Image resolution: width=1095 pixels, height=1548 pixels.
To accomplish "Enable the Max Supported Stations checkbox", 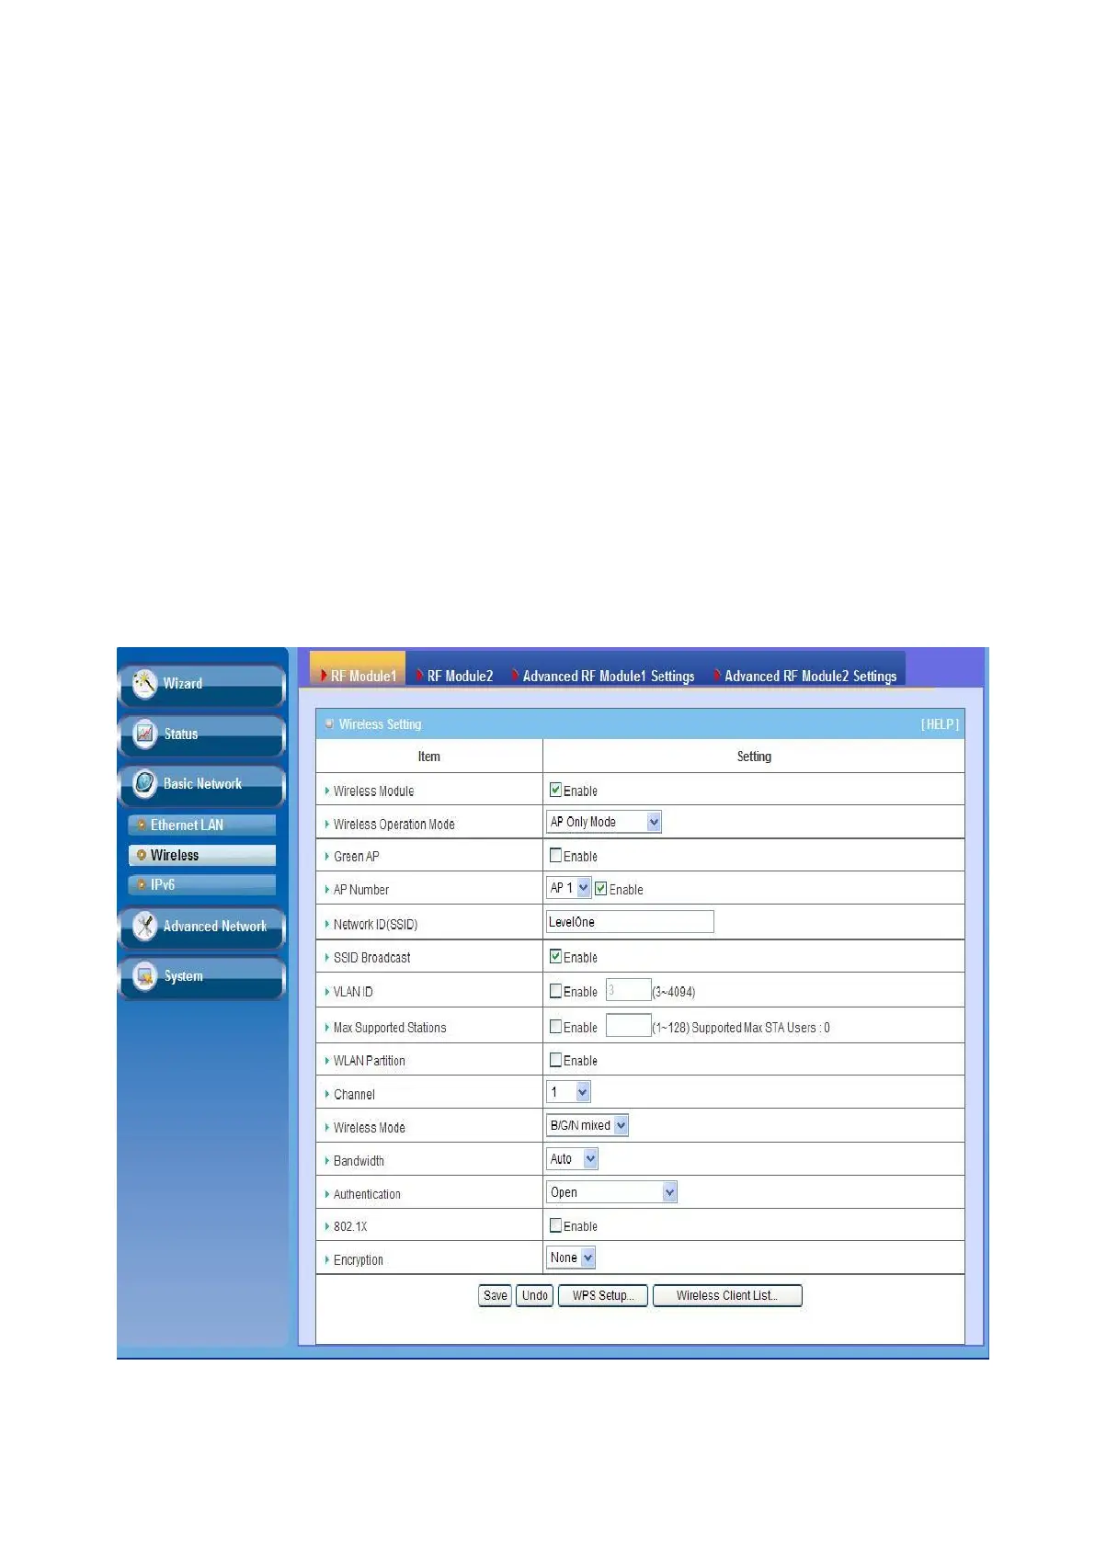I will point(555,1027).
